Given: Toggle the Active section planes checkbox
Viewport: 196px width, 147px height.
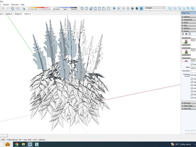Looking at the screenshot, I should click(192, 88).
